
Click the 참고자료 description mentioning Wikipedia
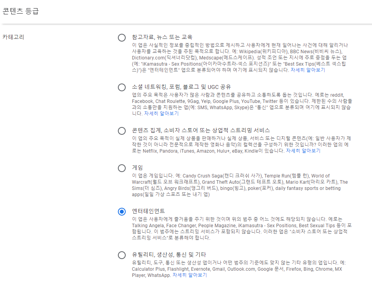coord(240,57)
